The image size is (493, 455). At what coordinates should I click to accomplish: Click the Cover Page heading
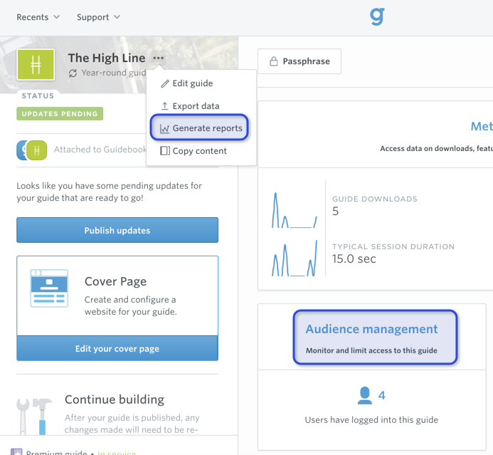(x=115, y=281)
